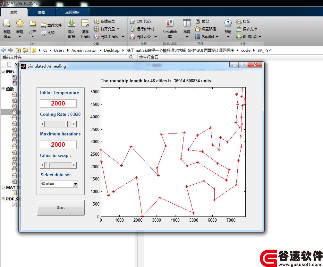Click Administrator in the address path
Viewport: 323px width, 267px height.
point(84,50)
